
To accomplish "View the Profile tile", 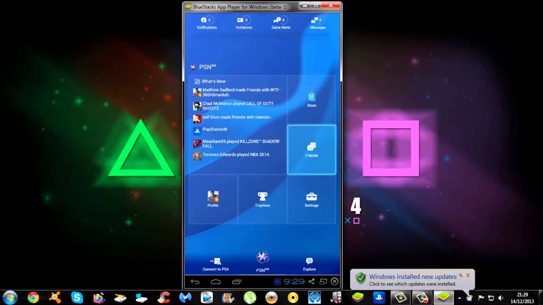I will pos(213,199).
